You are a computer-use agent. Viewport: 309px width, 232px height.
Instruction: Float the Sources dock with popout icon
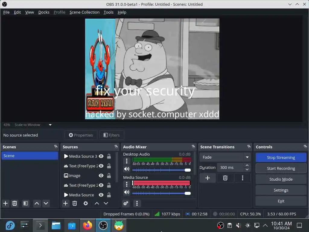116,147
